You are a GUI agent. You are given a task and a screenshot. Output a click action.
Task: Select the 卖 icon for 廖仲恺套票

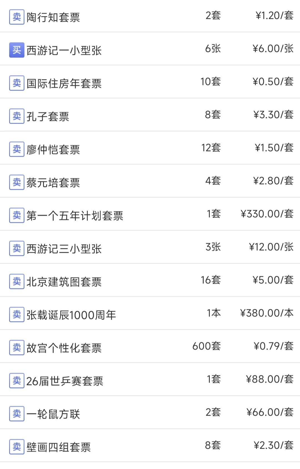pos(17,149)
